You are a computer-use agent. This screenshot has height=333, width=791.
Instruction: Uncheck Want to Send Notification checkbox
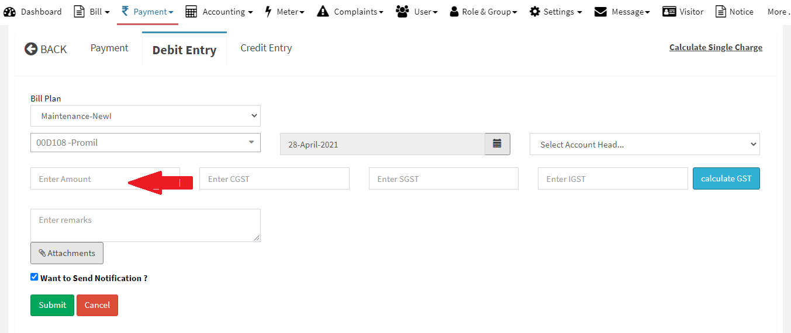(x=34, y=277)
